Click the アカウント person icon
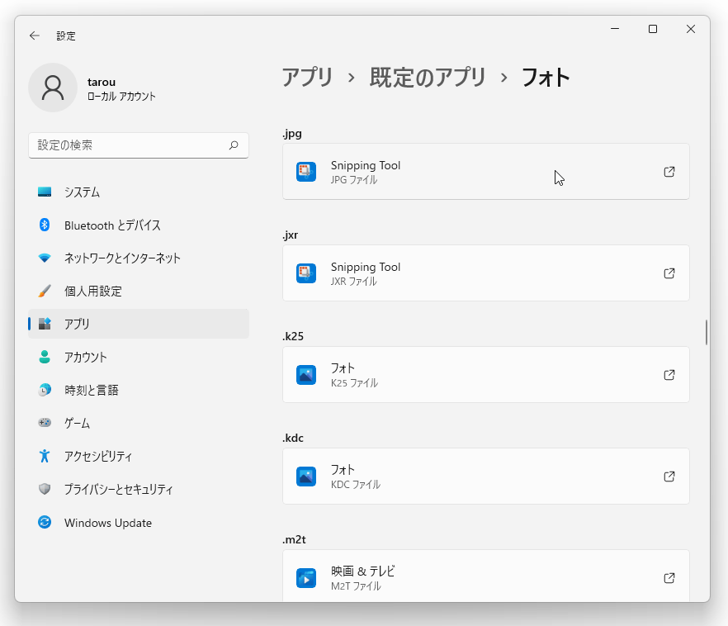Viewport: 728px width, 626px height. [x=45, y=357]
